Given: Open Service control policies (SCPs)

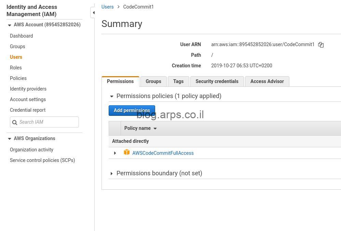Looking at the screenshot, I should click(x=42, y=160).
